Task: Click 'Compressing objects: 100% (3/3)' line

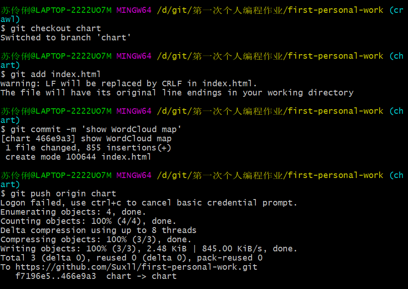Action: pyautogui.click(x=96, y=239)
